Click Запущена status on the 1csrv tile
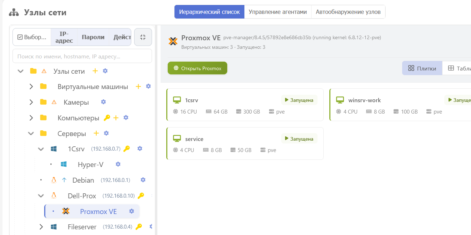The width and height of the screenshot is (471, 235). click(x=299, y=100)
